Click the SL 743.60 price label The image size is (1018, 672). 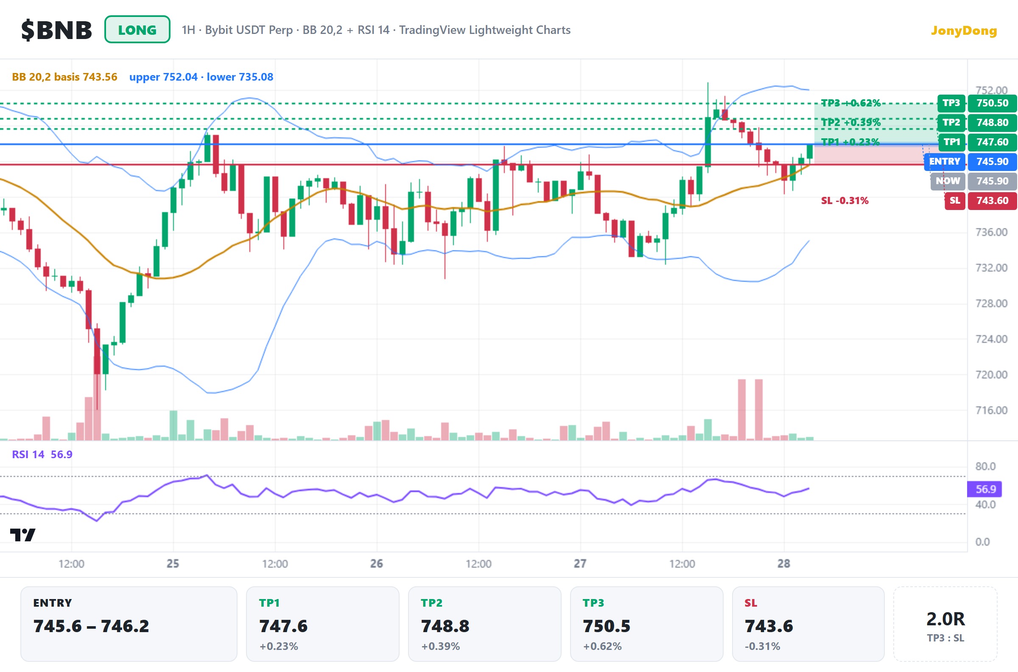coord(980,201)
